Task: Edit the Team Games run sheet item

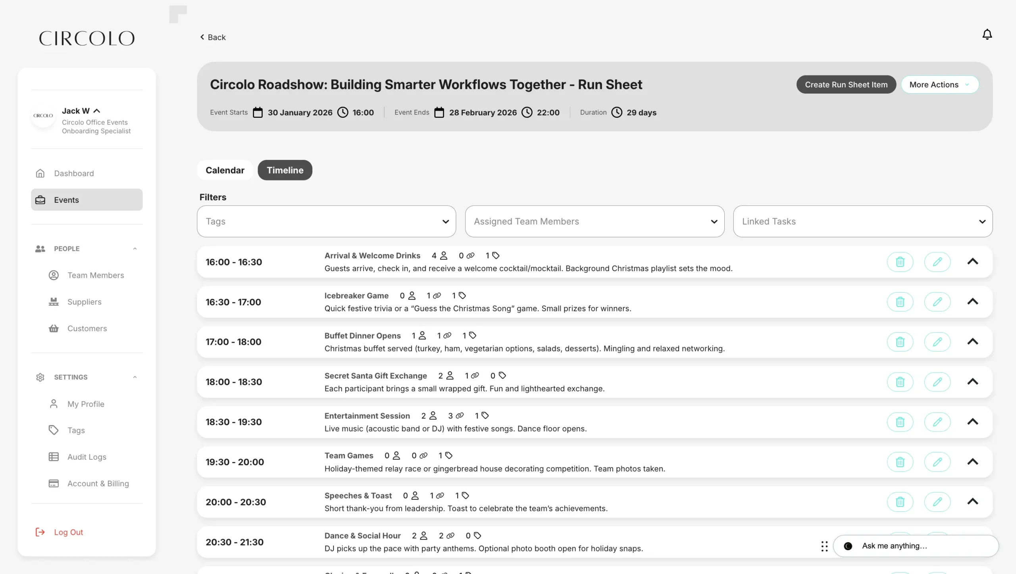Action: point(937,462)
